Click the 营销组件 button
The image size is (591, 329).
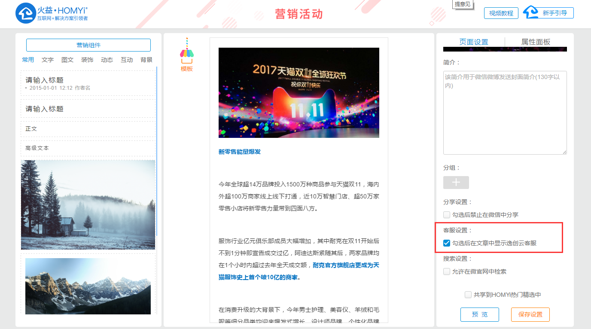click(88, 45)
